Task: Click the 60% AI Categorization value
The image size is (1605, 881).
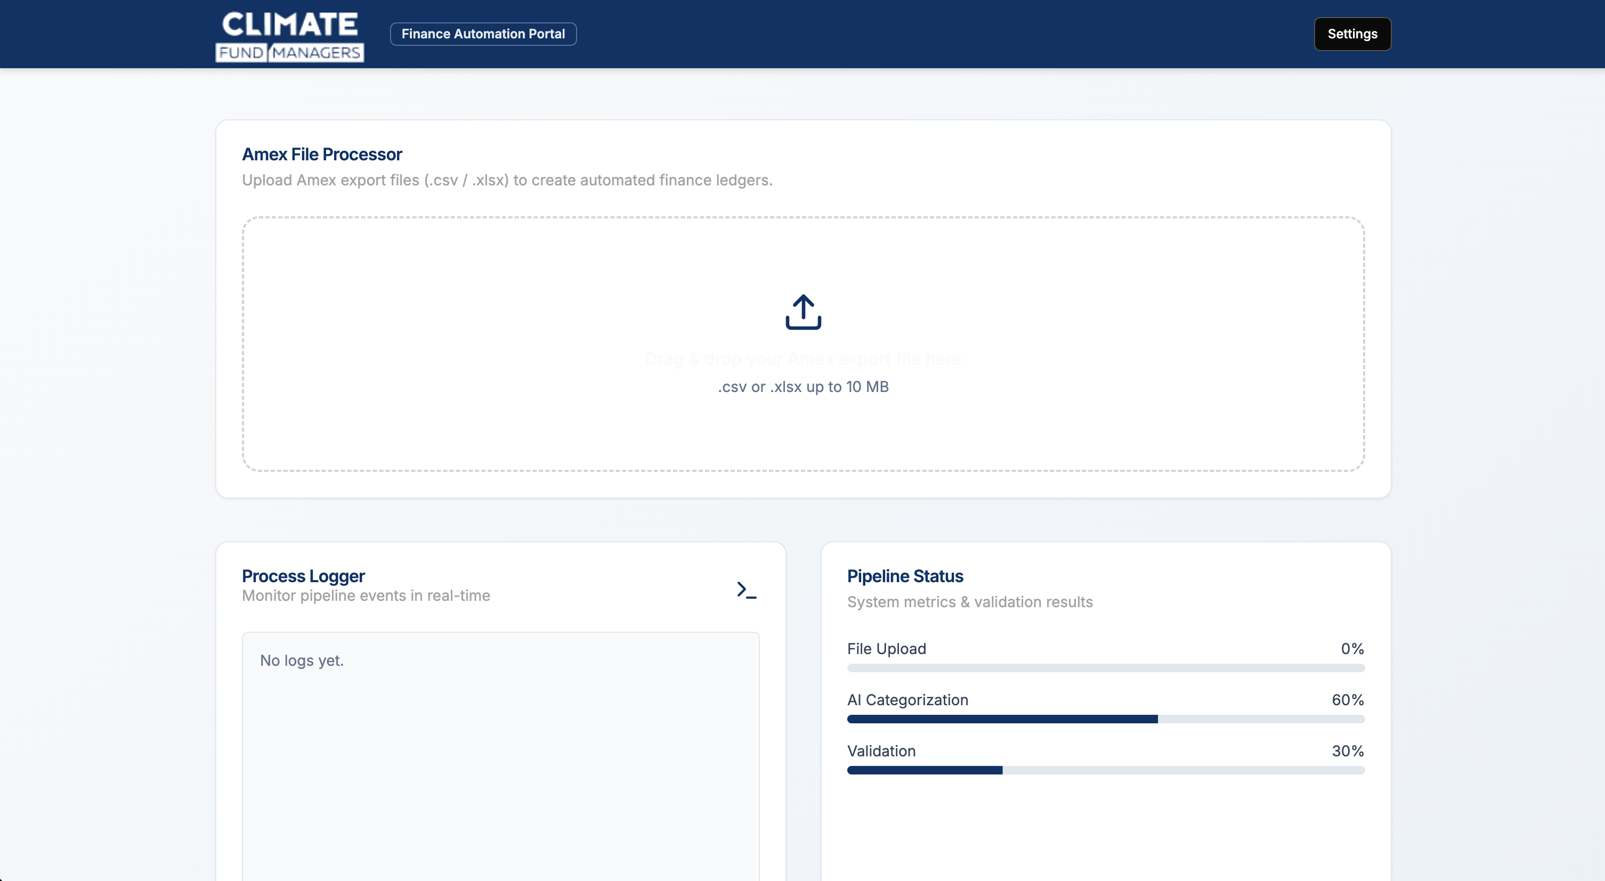Action: tap(1347, 700)
